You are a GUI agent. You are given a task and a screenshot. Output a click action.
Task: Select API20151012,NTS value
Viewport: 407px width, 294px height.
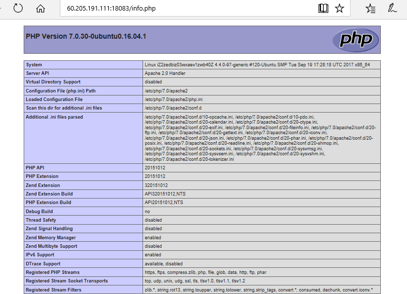pos(164,203)
